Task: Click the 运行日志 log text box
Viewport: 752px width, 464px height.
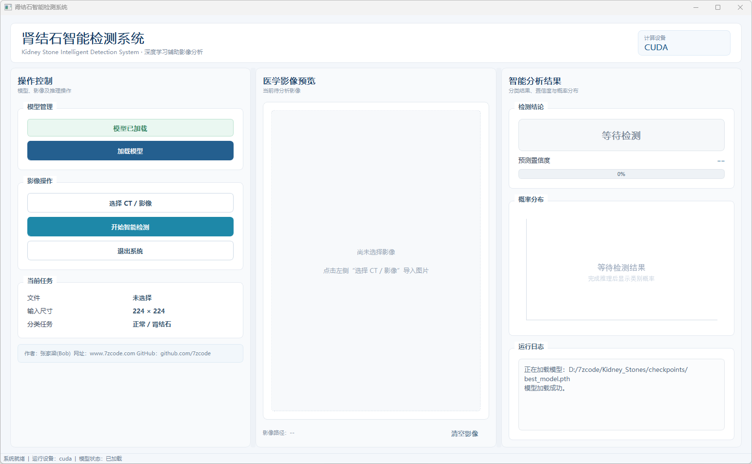Action: click(x=621, y=394)
